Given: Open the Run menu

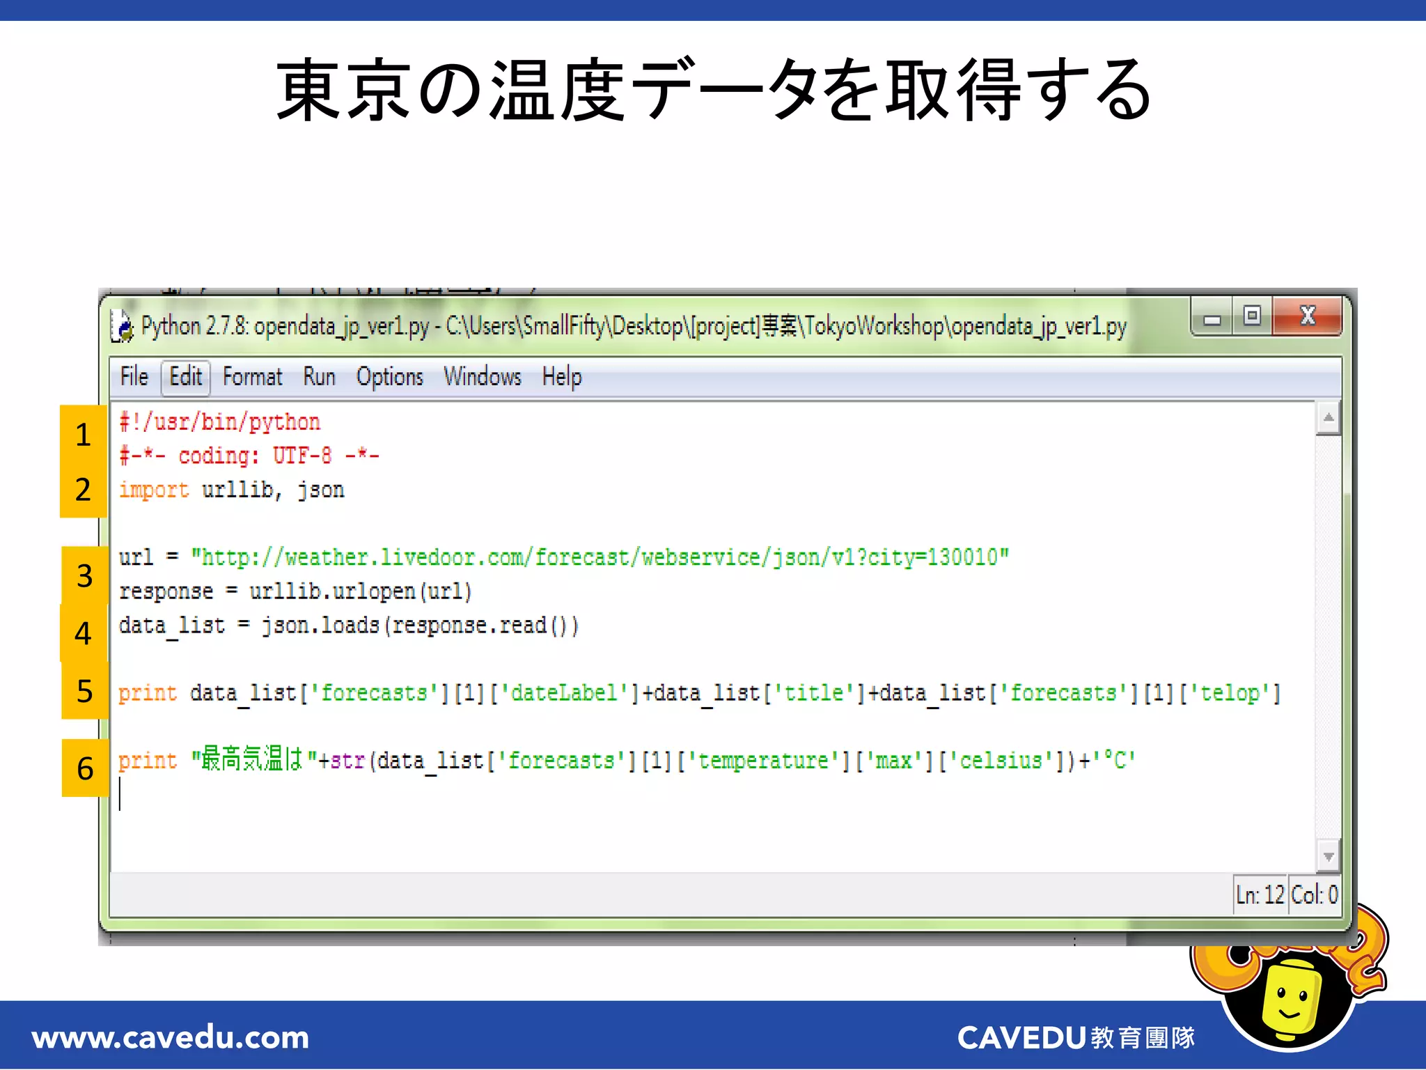Looking at the screenshot, I should coord(319,377).
